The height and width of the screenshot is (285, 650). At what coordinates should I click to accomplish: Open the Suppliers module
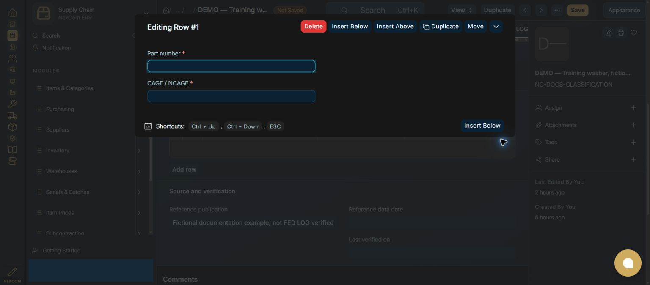58,130
